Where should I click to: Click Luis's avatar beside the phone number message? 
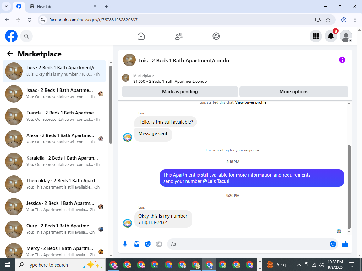[128, 223]
